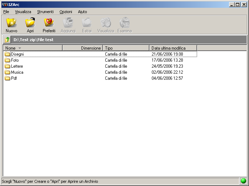Open the Opzioni menu

66,12
